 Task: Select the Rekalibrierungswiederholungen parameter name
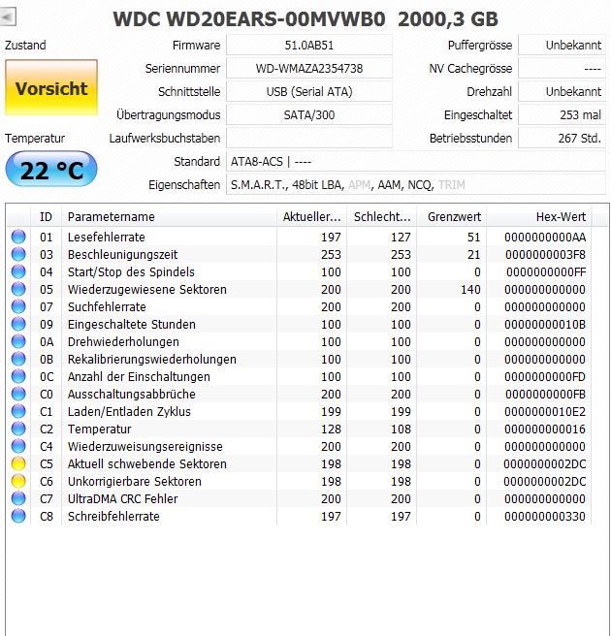coord(151,359)
